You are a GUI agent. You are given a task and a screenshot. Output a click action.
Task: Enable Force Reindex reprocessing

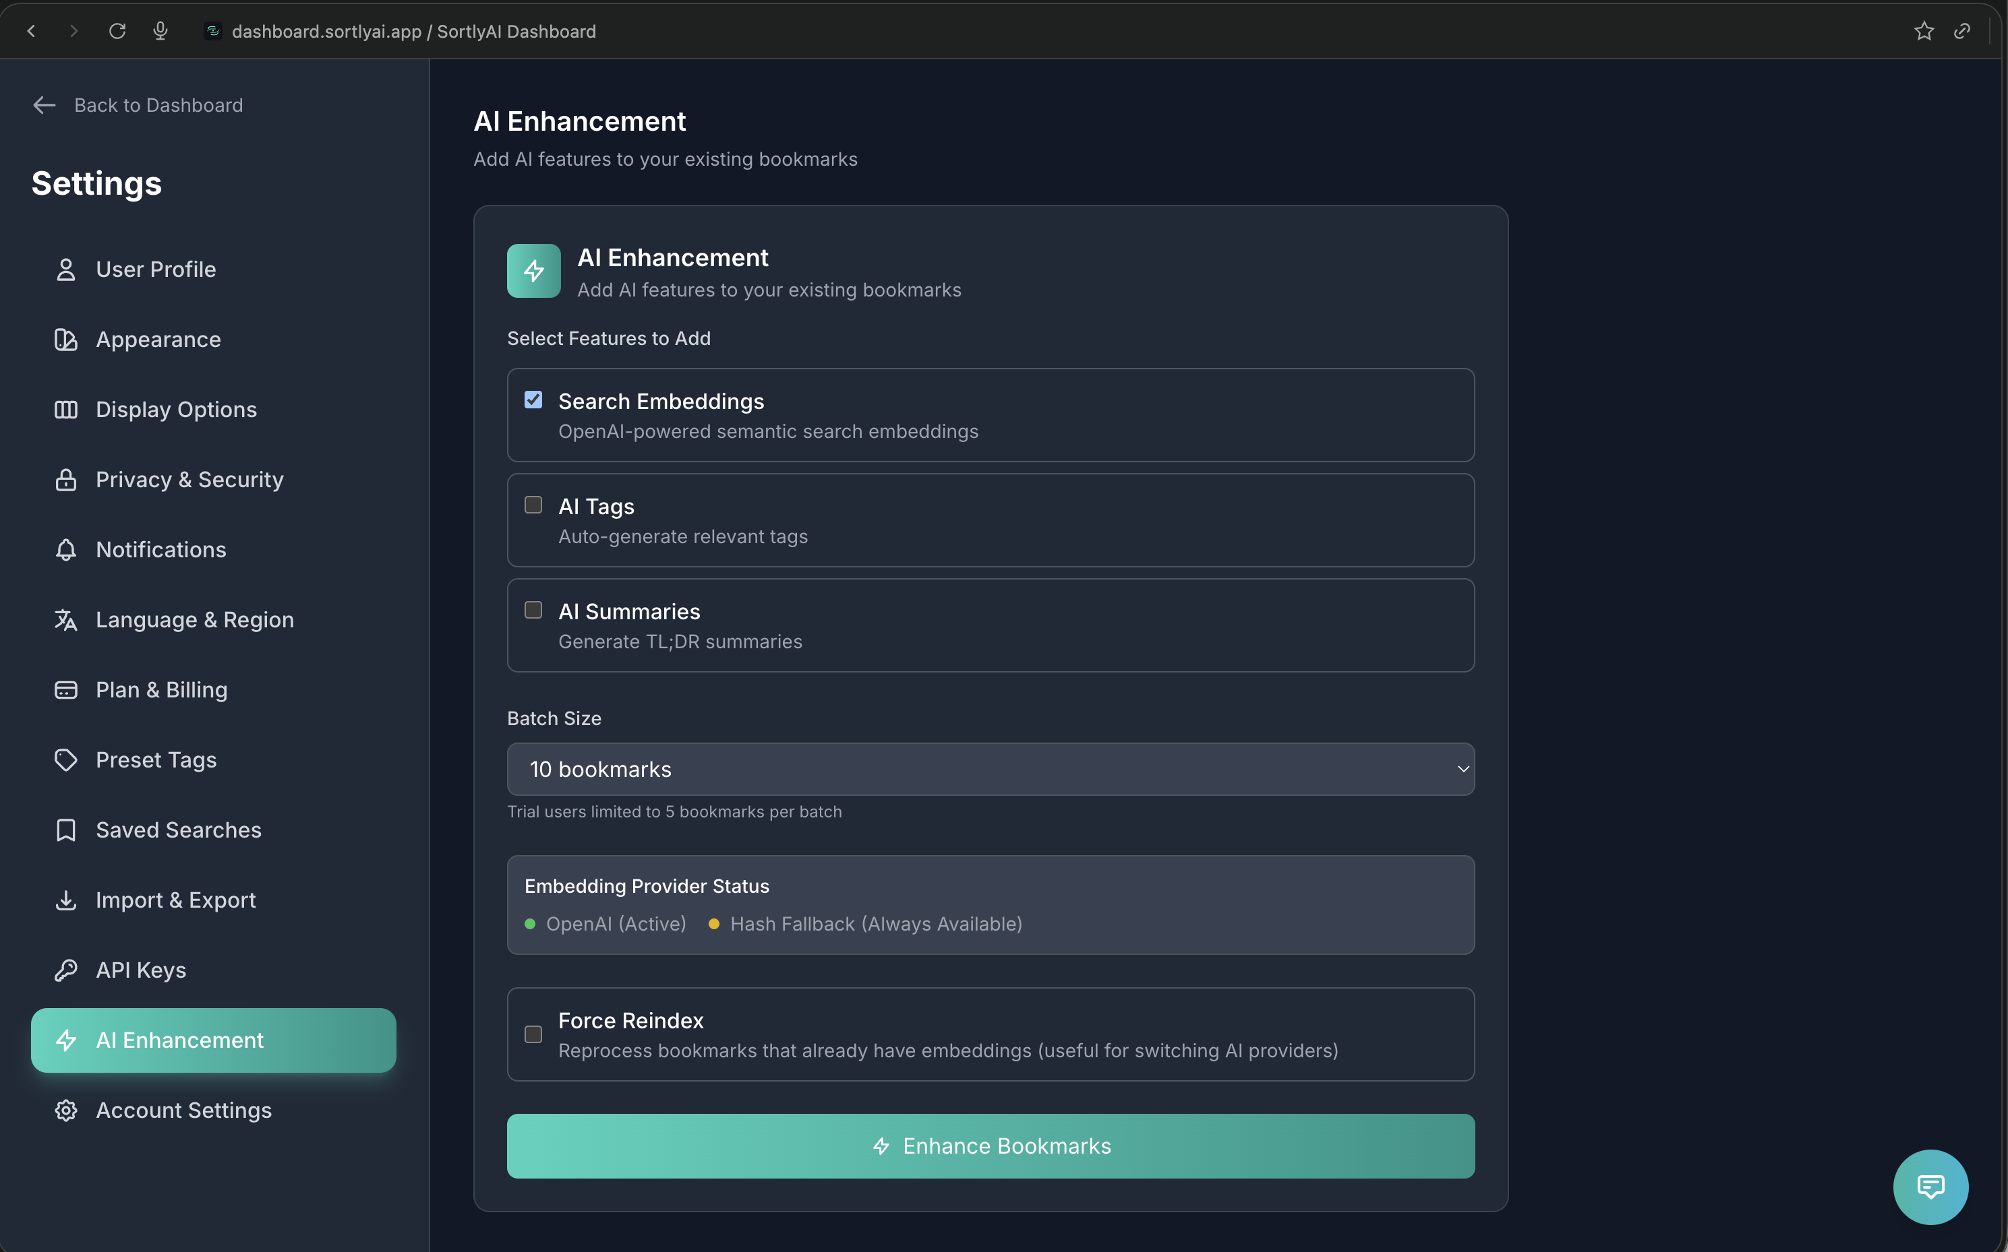[533, 1034]
